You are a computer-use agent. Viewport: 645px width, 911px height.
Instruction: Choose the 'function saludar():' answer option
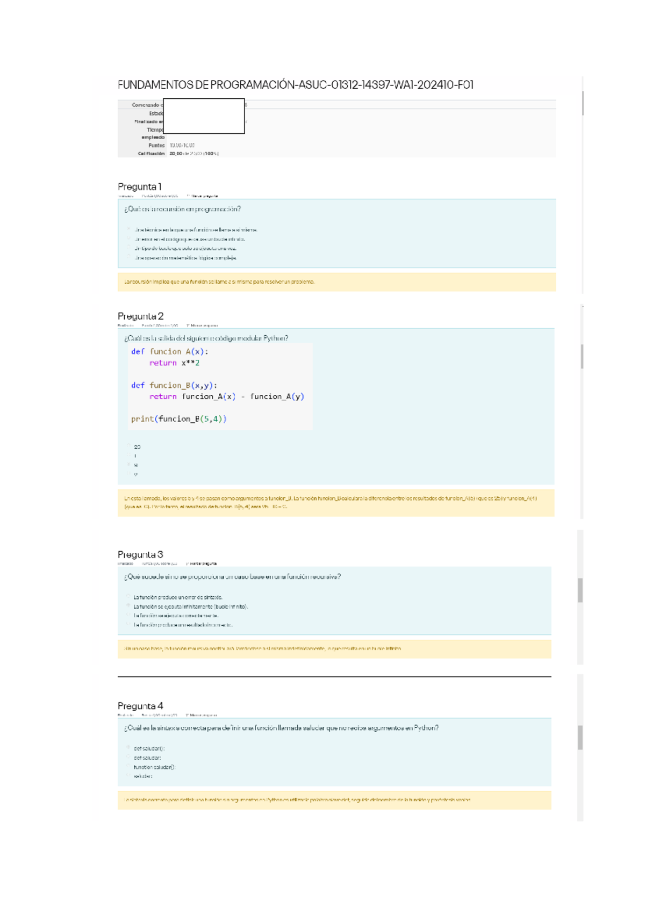(129, 767)
